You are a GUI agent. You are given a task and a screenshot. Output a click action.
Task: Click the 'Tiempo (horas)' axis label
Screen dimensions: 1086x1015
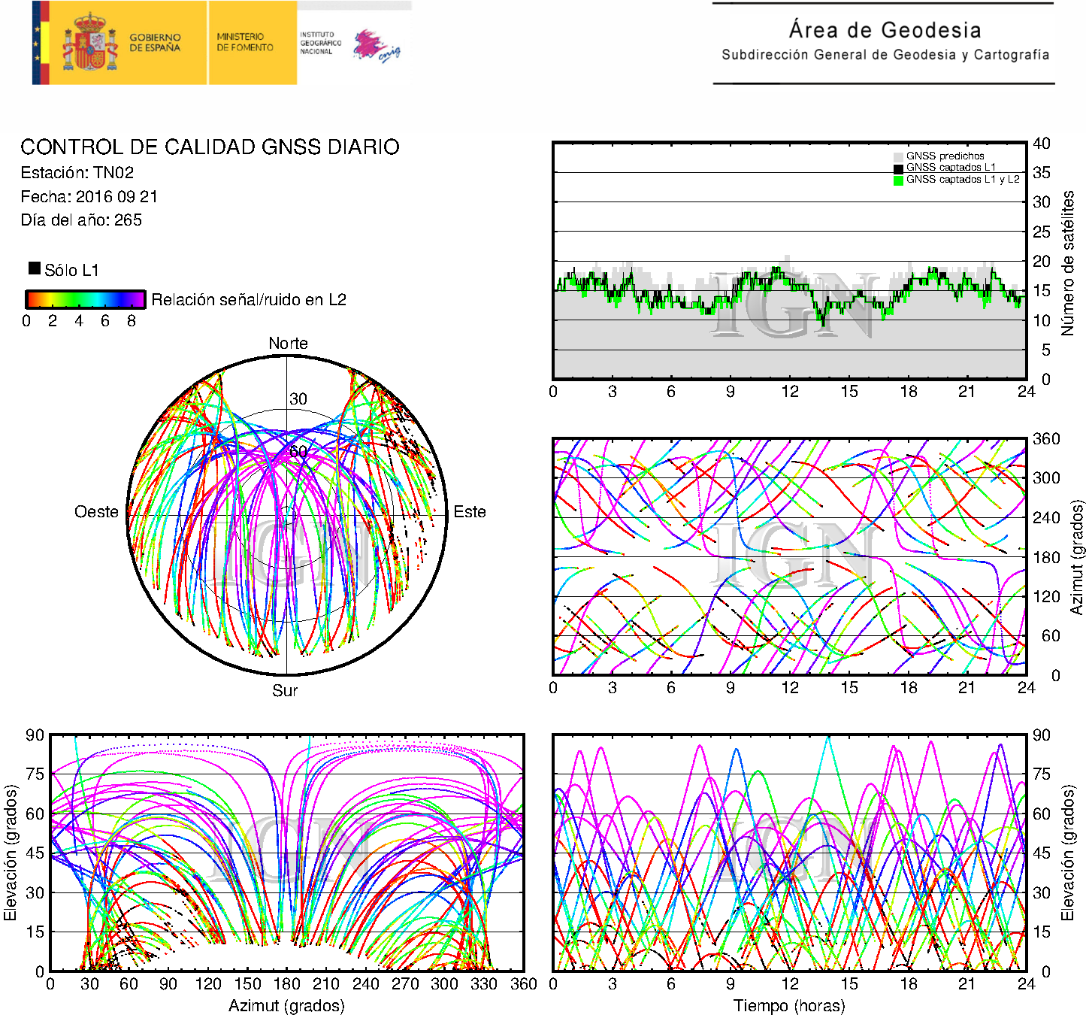click(x=789, y=1005)
